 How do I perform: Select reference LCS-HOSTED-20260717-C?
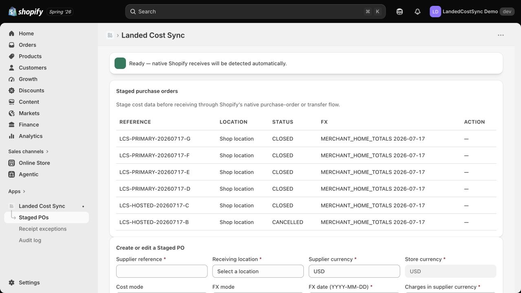point(154,205)
